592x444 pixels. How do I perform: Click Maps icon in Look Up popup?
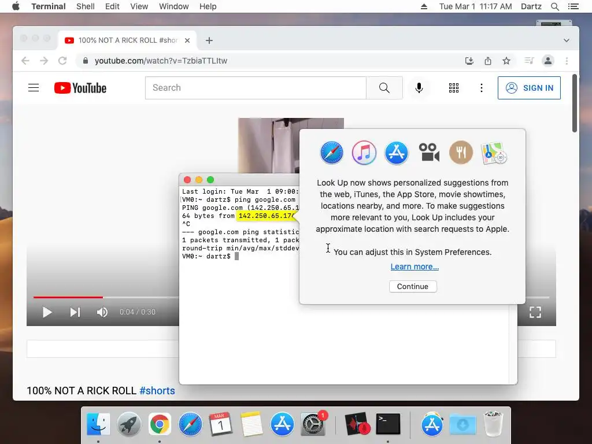click(x=494, y=153)
